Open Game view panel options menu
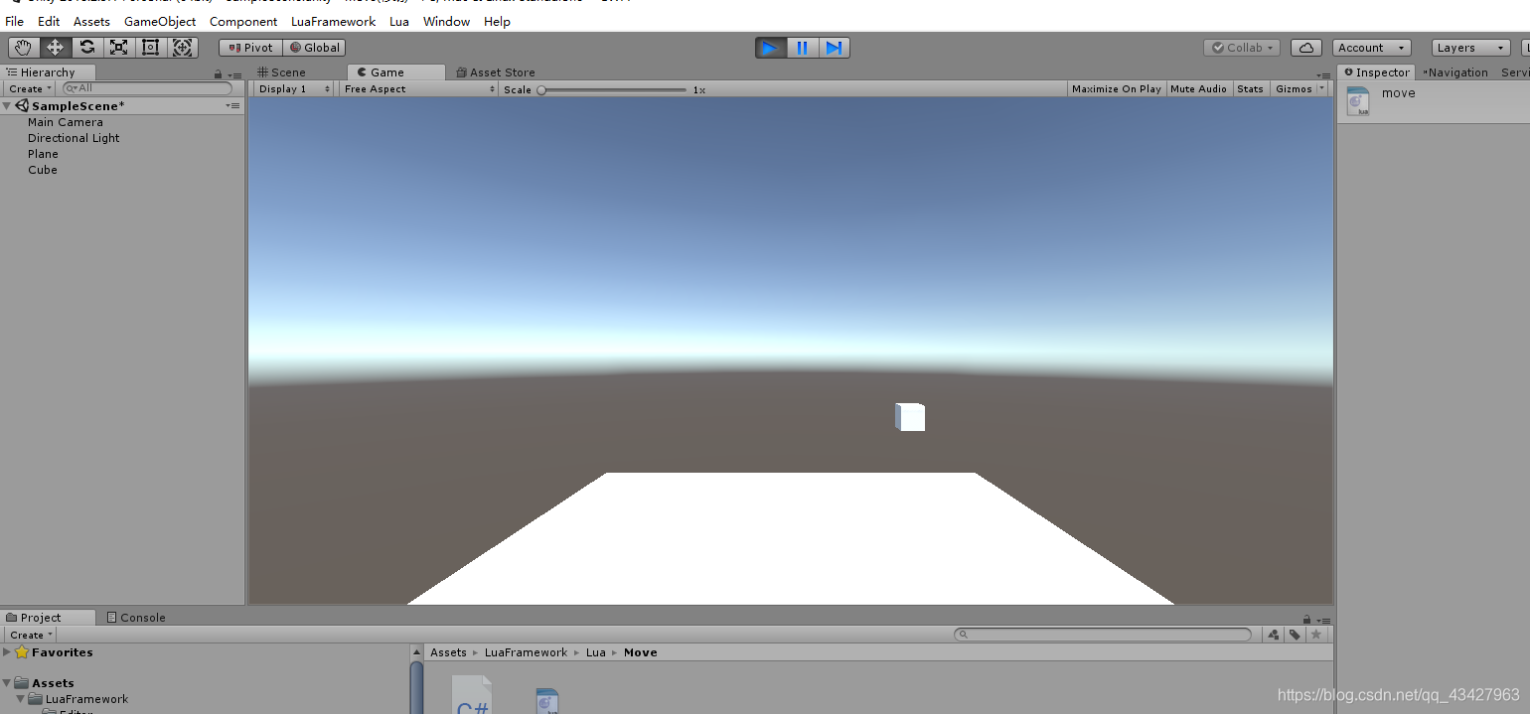The image size is (1530, 714). click(1323, 74)
